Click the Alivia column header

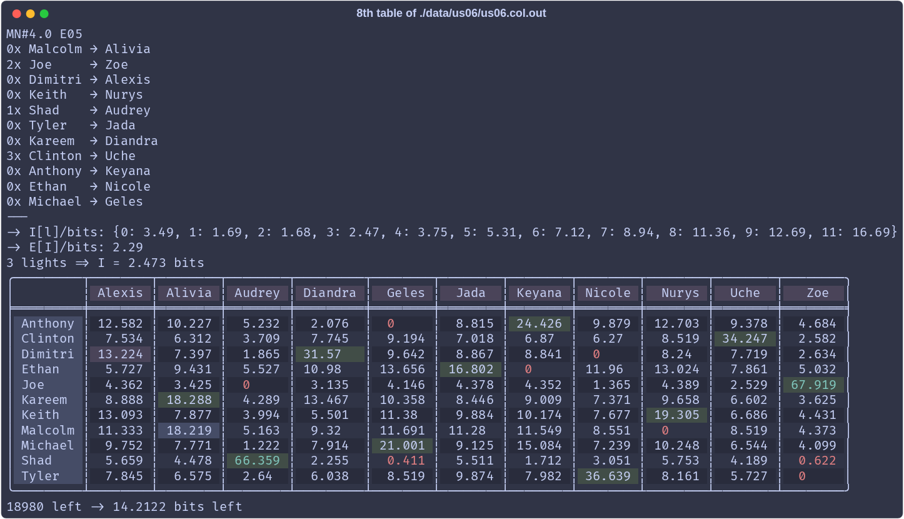[x=189, y=293]
